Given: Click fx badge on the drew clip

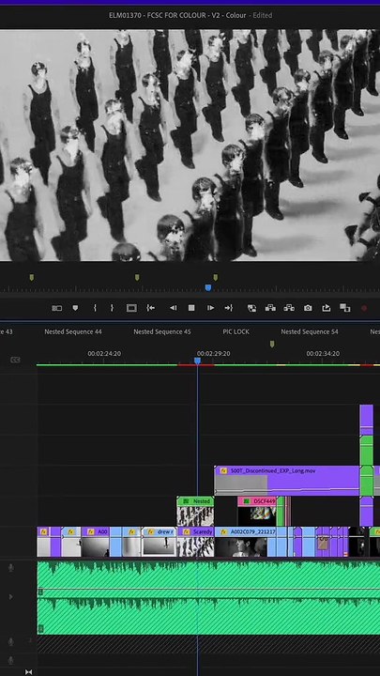Looking at the screenshot, I should pyautogui.click(x=150, y=532).
